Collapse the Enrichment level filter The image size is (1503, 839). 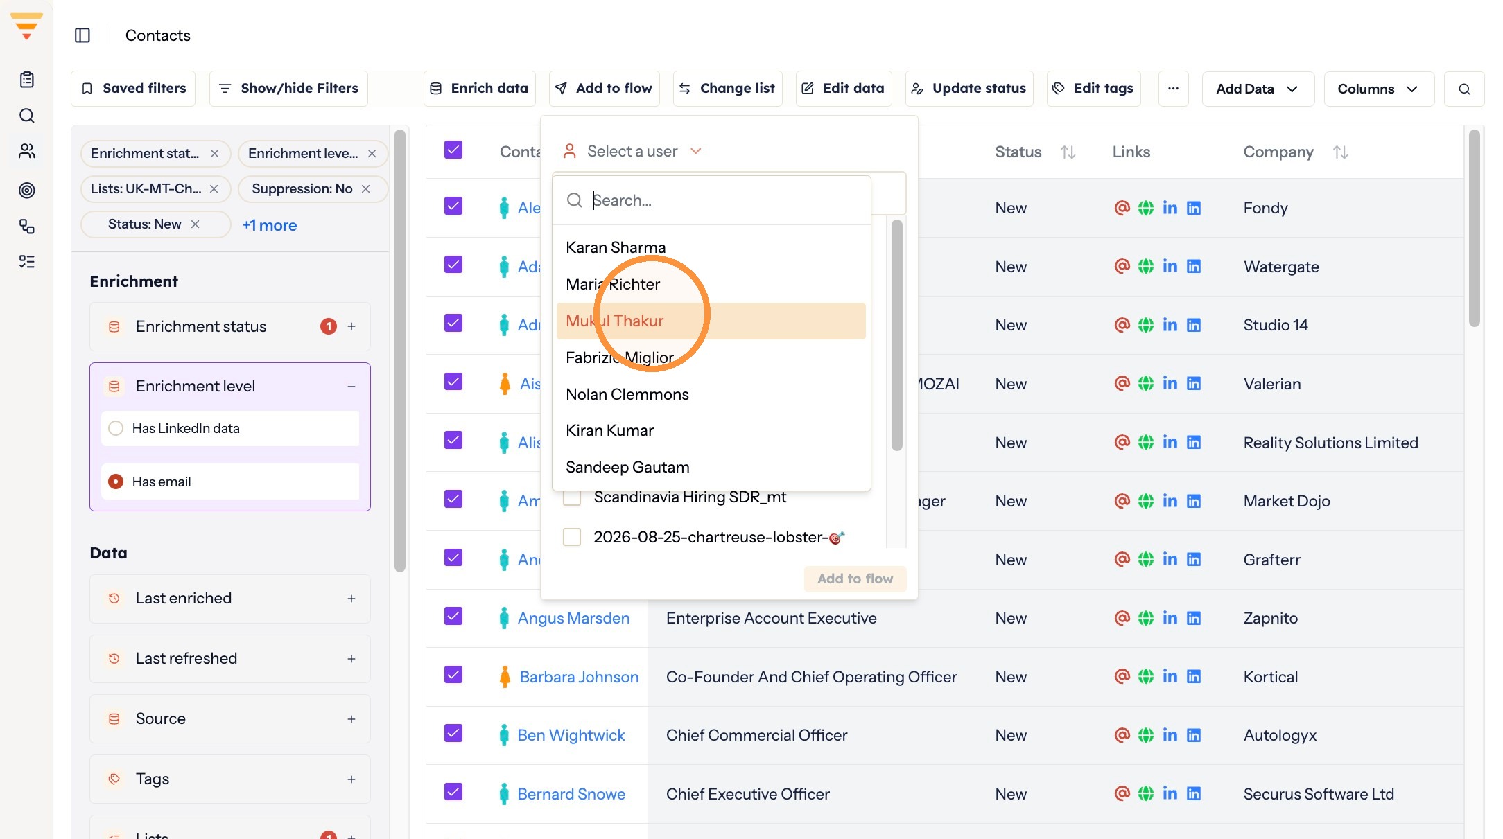(351, 387)
